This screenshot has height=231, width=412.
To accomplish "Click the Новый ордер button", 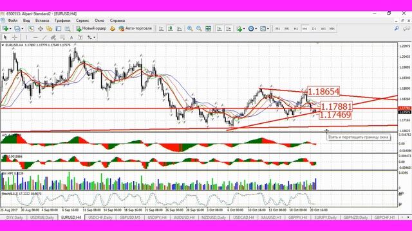I will 91,28.
